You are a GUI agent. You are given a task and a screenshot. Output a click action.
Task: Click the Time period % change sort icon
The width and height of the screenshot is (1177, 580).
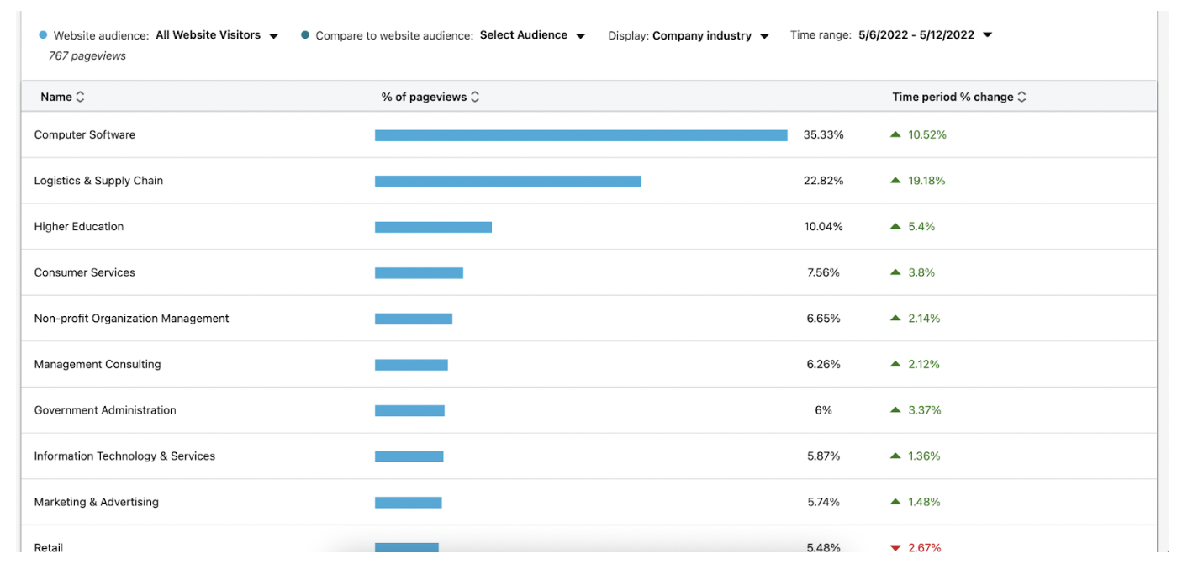pos(1022,96)
